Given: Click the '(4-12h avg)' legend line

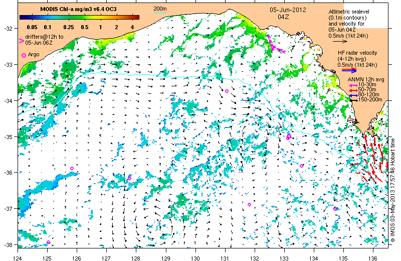Looking at the screenshot, I should [x=352, y=59].
